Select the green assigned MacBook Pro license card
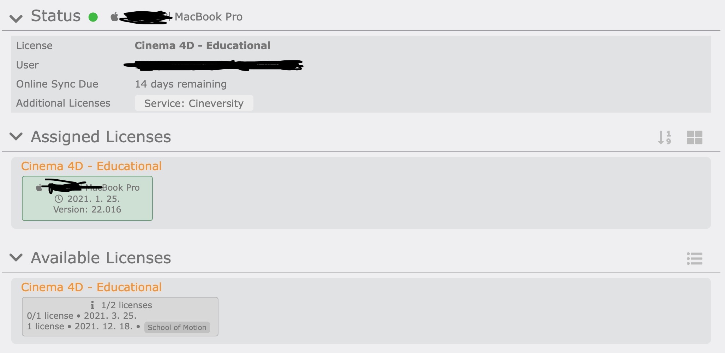Screen dimensions: 725x353 87,198
